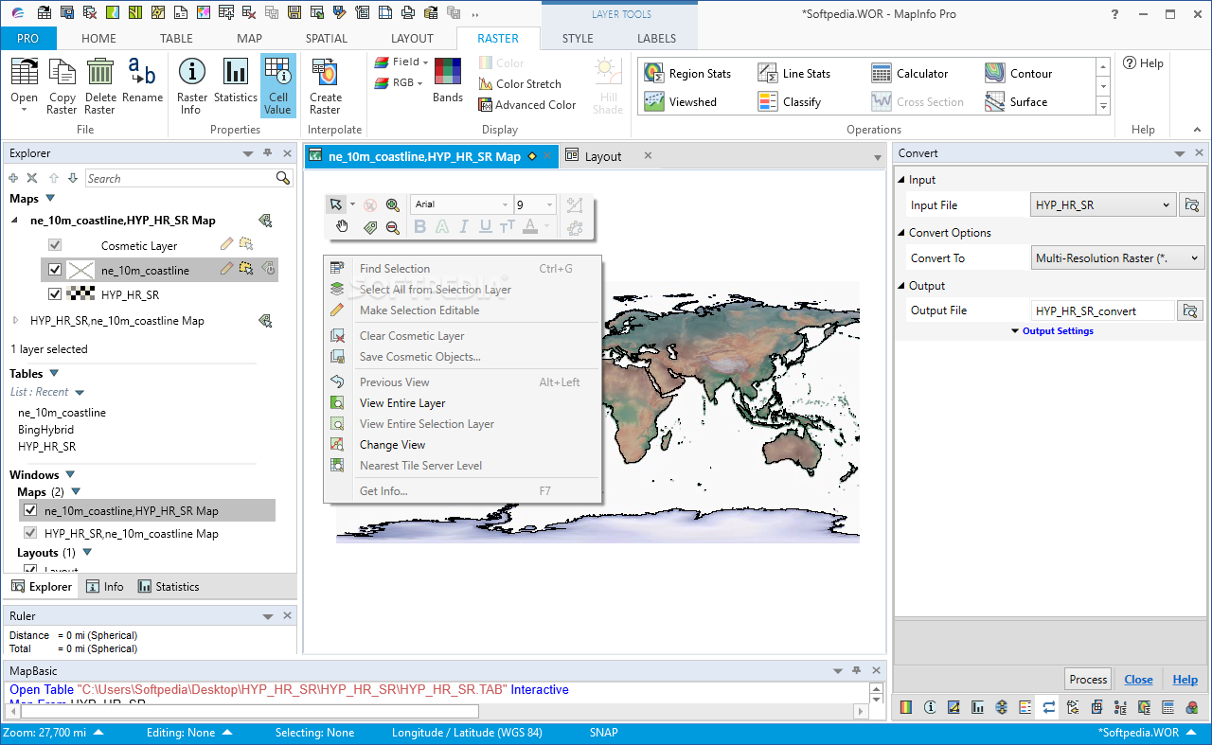Open the Contour operation

[x=1019, y=74]
